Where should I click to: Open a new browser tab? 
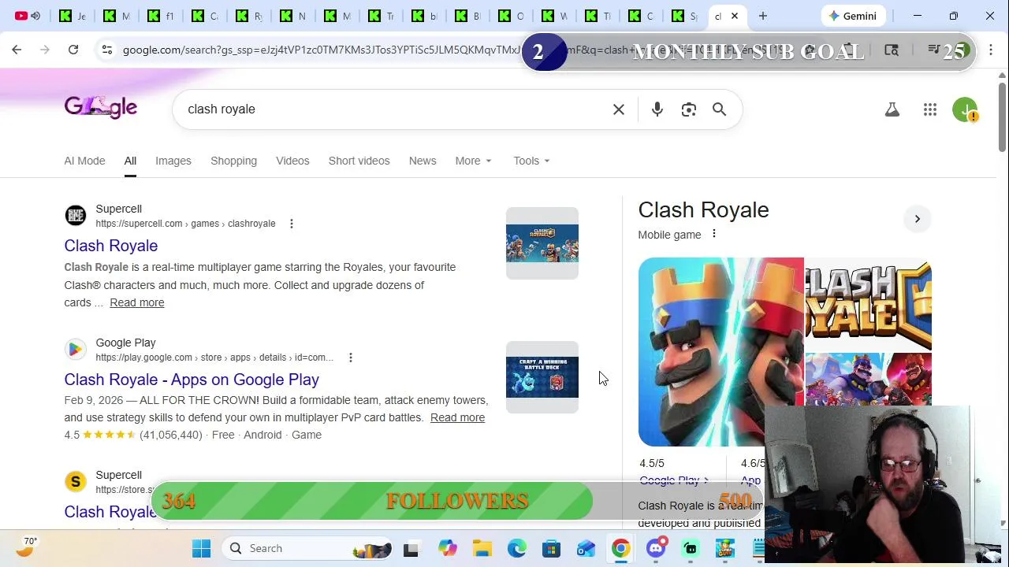coord(762,16)
